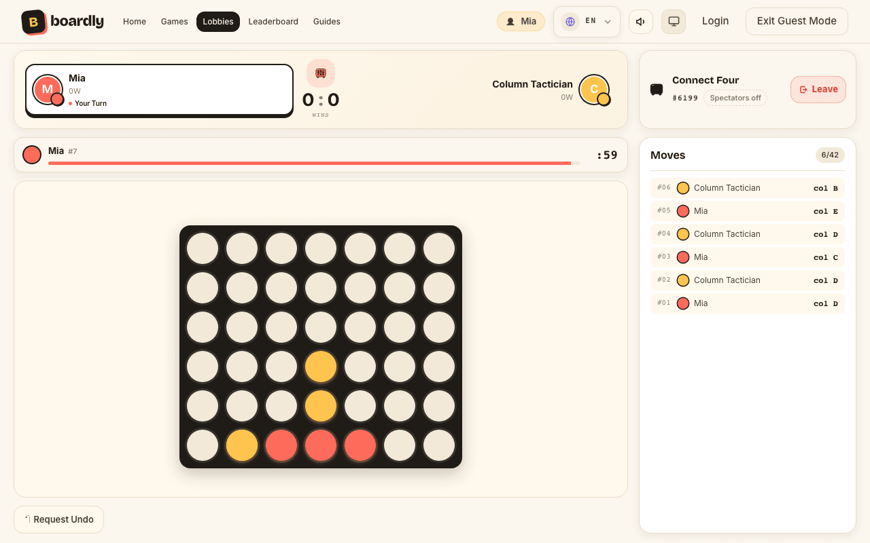
Task: Open the Guides nav item
Action: pyautogui.click(x=327, y=22)
